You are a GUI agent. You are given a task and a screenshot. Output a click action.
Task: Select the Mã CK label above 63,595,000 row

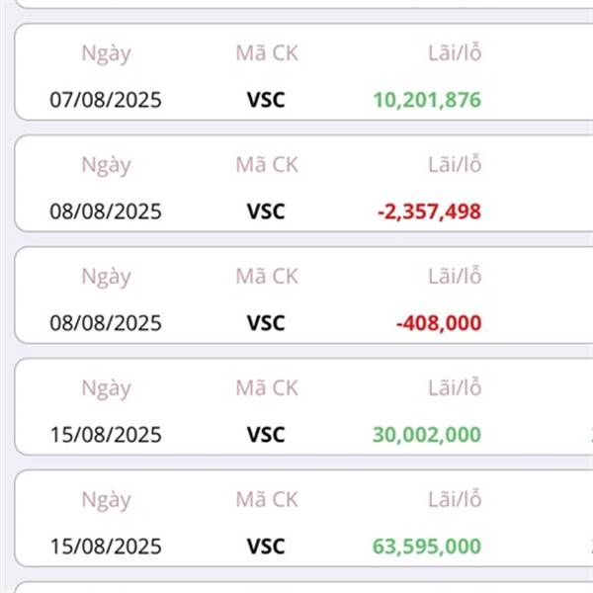(267, 499)
